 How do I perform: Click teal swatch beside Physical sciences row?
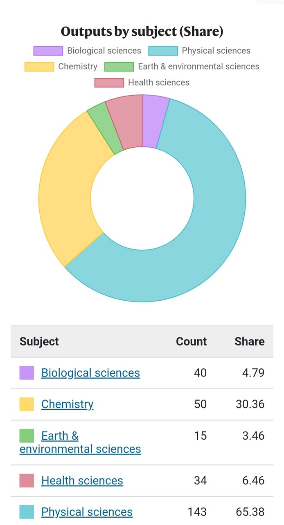point(27,512)
